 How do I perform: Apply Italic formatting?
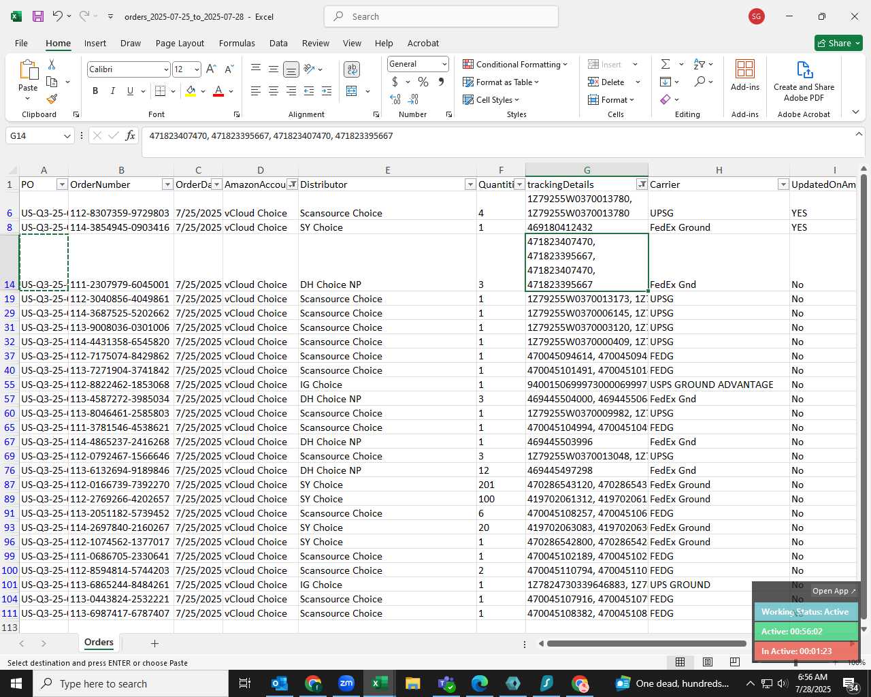pos(112,91)
